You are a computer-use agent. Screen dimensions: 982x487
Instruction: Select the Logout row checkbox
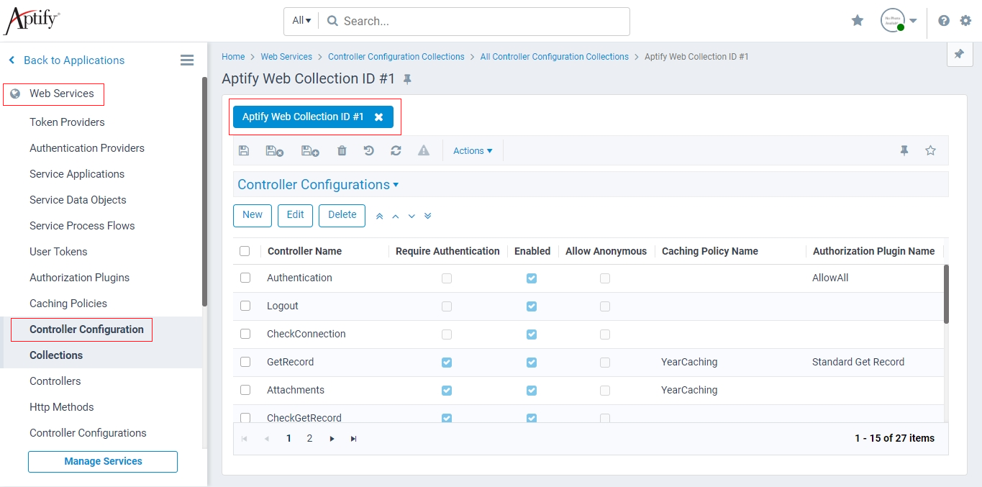245,306
